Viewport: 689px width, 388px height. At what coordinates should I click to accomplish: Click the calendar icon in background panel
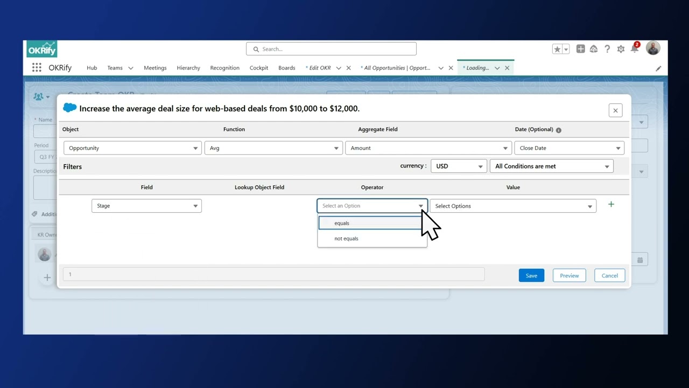(640, 260)
